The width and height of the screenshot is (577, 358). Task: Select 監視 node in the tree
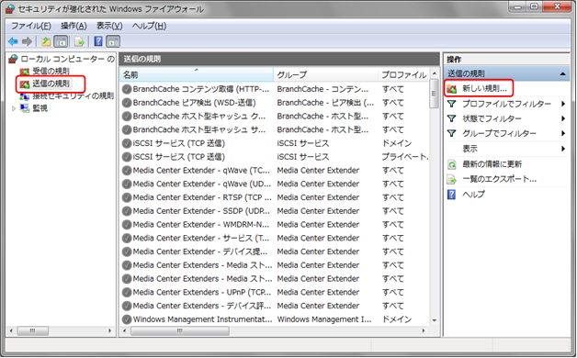coord(40,108)
